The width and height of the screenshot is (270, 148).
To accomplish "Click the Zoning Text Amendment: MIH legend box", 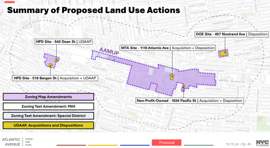I will pos(48,106).
